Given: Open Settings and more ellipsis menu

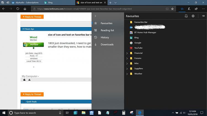Looking at the screenshot, I should click(x=203, y=9).
